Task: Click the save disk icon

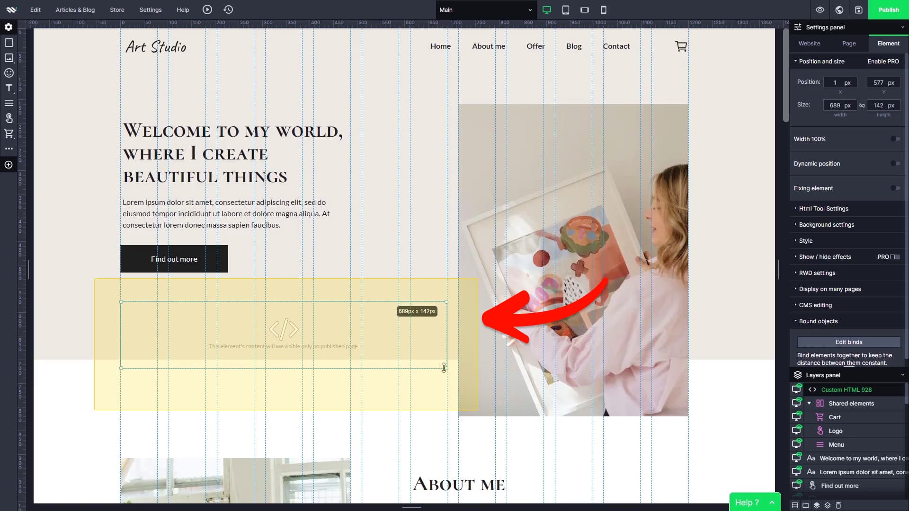Action: point(859,9)
